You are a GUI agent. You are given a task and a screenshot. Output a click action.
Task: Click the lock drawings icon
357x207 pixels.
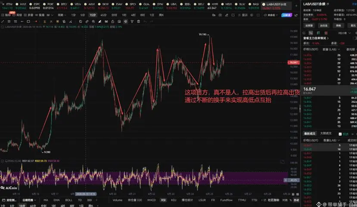click(113, 22)
